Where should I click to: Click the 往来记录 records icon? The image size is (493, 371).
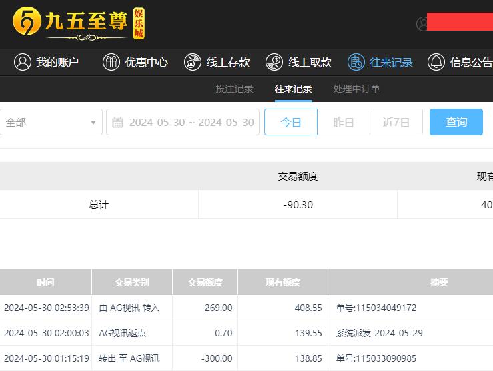[356, 62]
